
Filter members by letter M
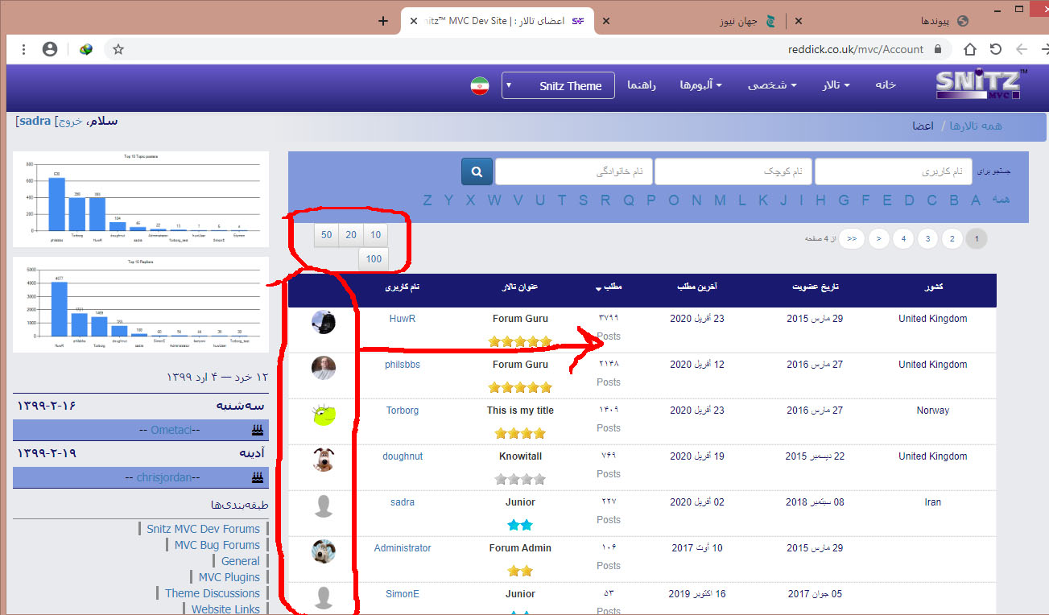pos(720,200)
